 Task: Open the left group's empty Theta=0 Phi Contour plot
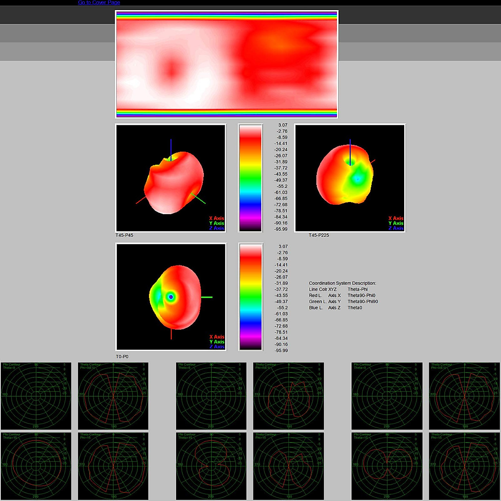(x=36, y=395)
